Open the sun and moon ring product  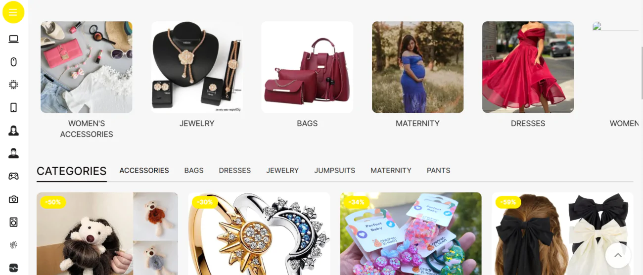[259, 233]
